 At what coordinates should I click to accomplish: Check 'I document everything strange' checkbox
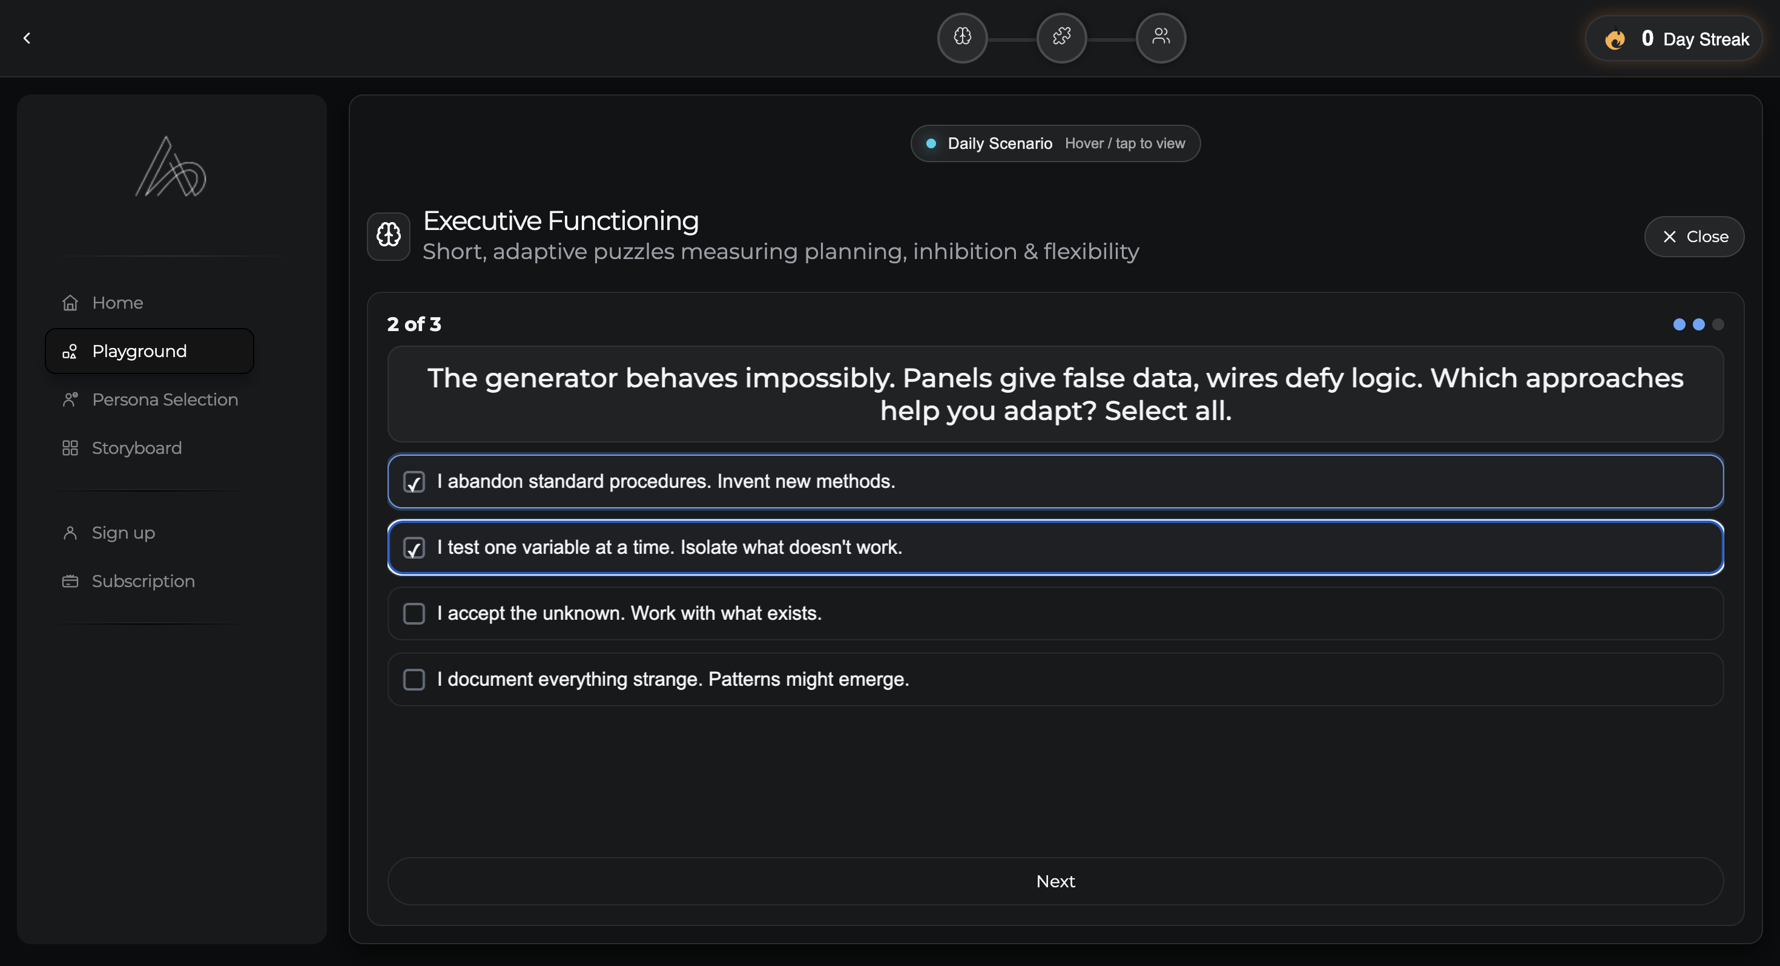(x=414, y=679)
